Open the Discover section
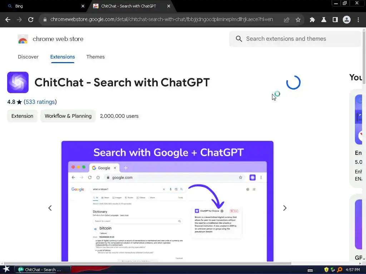366x274 pixels. [28, 57]
